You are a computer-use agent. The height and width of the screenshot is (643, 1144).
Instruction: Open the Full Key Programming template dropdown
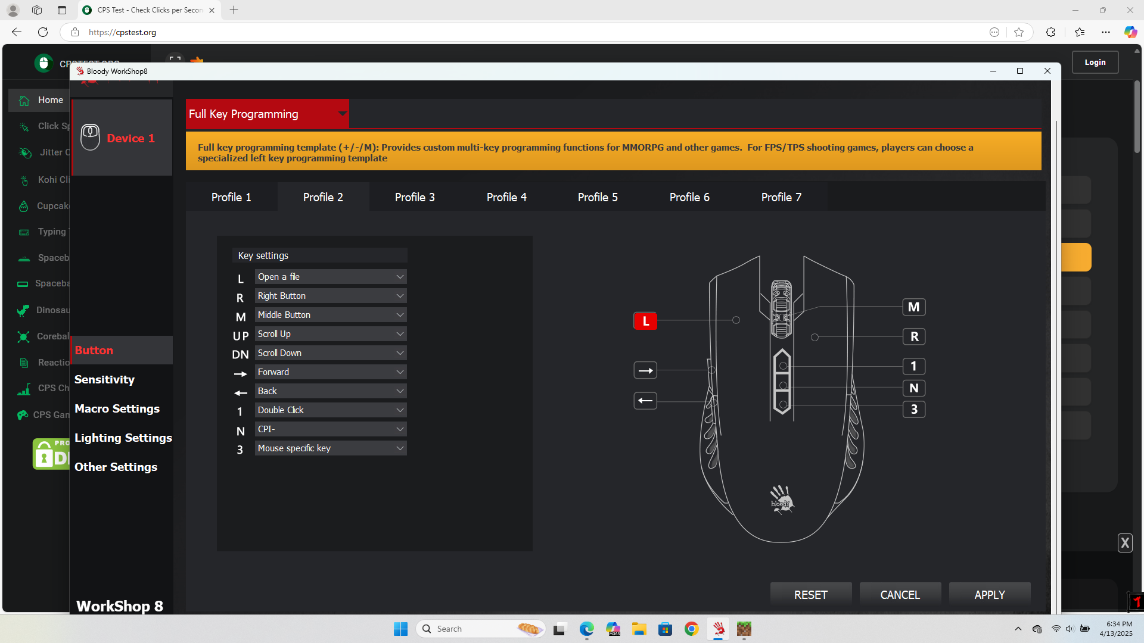click(267, 114)
